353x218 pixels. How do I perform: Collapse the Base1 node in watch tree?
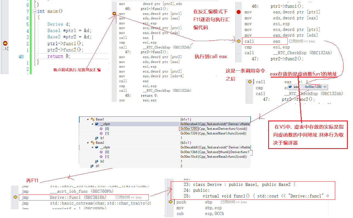(x=88, y=119)
